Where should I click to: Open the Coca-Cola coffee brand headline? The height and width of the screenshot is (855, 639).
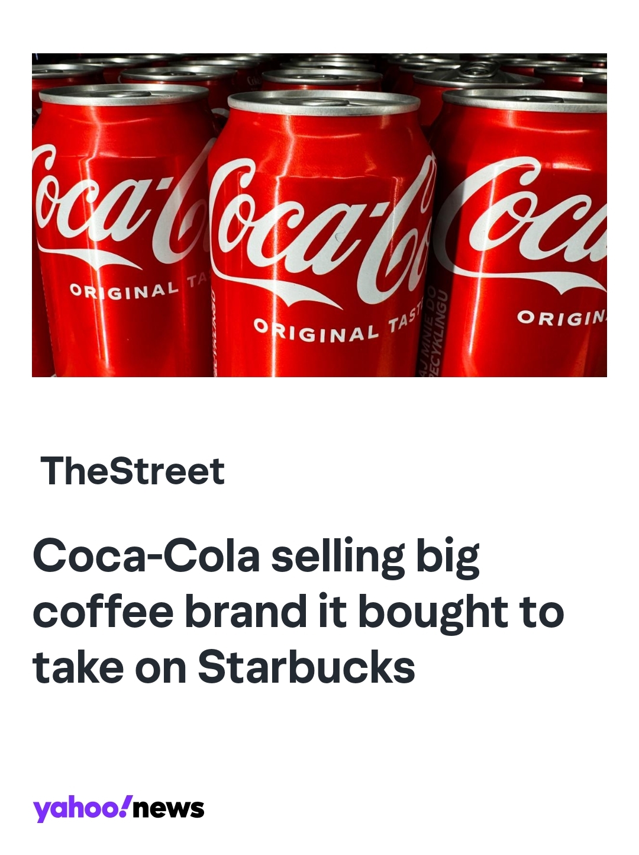point(298,611)
